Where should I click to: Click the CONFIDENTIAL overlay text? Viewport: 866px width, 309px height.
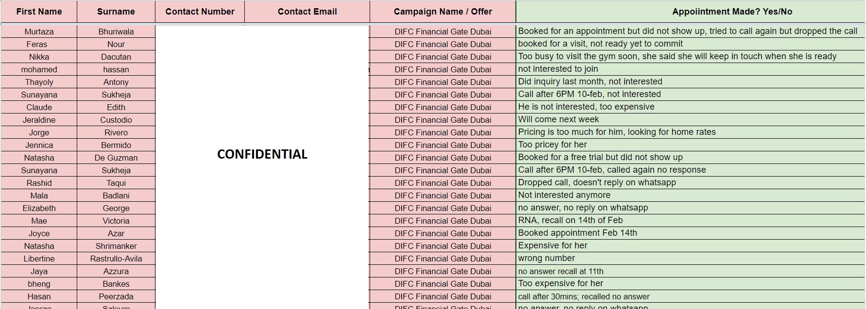[262, 154]
